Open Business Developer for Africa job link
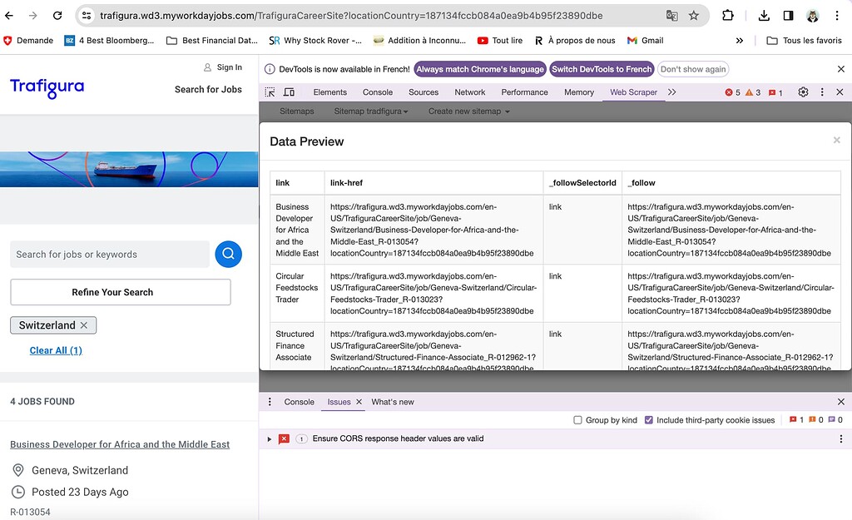The width and height of the screenshot is (852, 520). click(x=120, y=444)
